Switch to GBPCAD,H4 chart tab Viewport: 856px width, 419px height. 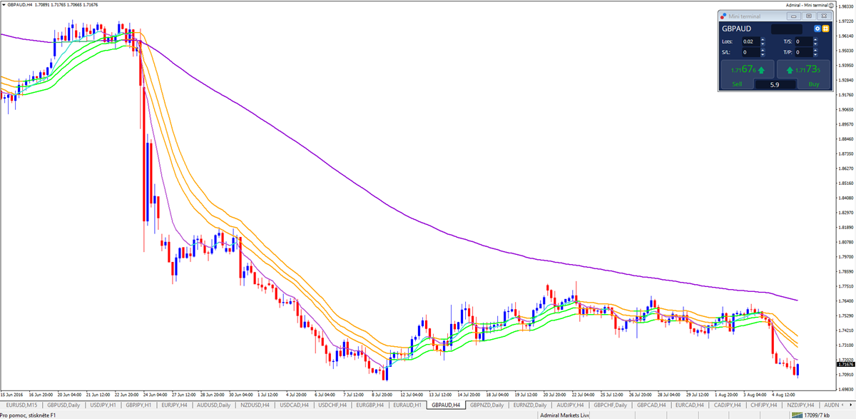653,405
